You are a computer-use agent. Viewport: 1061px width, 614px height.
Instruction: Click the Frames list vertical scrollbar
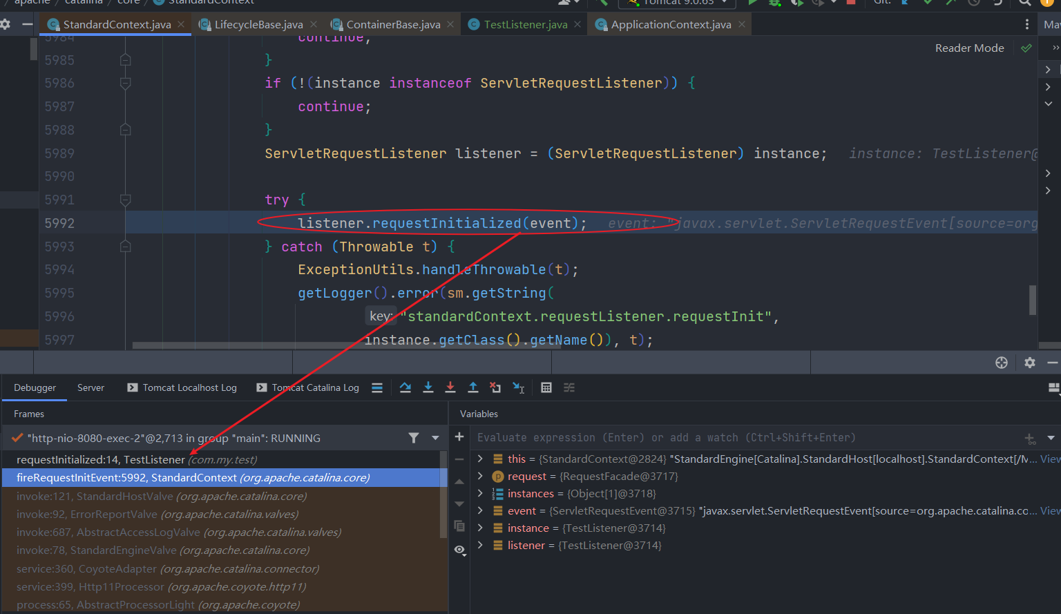[x=443, y=495]
